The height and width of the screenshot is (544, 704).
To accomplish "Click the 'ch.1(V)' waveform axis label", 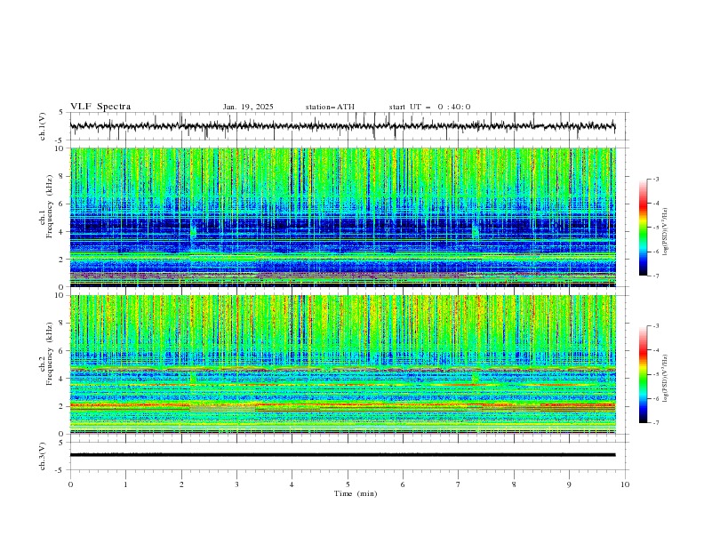I will pos(43,126).
